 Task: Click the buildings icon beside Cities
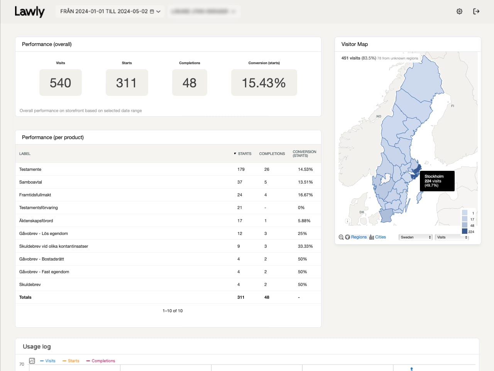(371, 237)
